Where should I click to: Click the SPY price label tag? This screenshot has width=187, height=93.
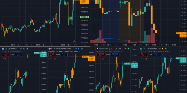tap(178, 33)
